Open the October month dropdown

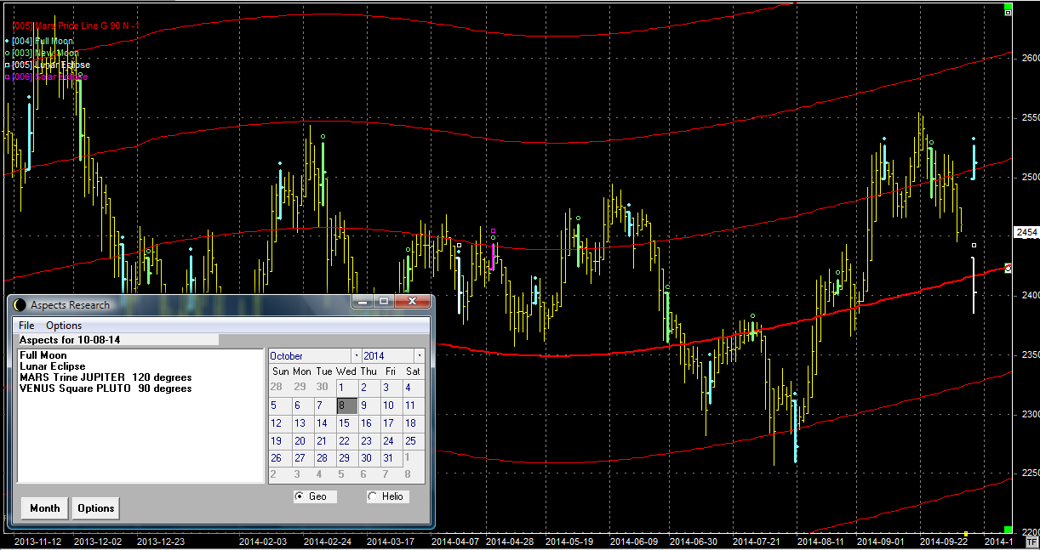tap(356, 356)
